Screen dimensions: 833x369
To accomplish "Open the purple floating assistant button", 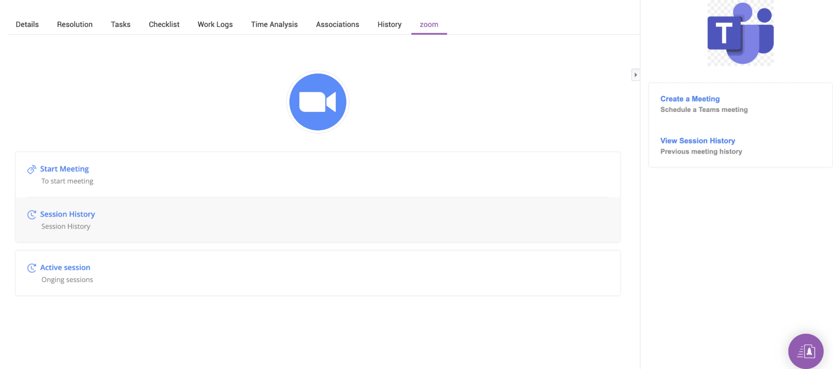I will (806, 351).
